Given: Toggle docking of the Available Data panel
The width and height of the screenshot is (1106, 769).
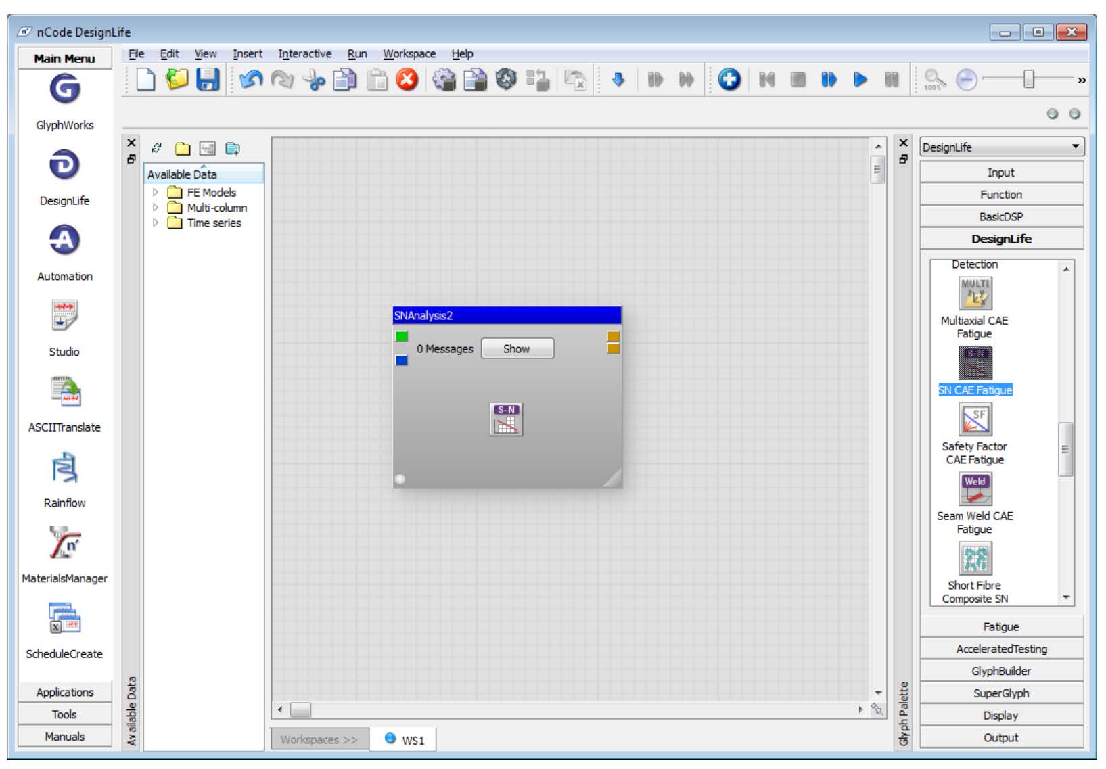Looking at the screenshot, I should 131,160.
